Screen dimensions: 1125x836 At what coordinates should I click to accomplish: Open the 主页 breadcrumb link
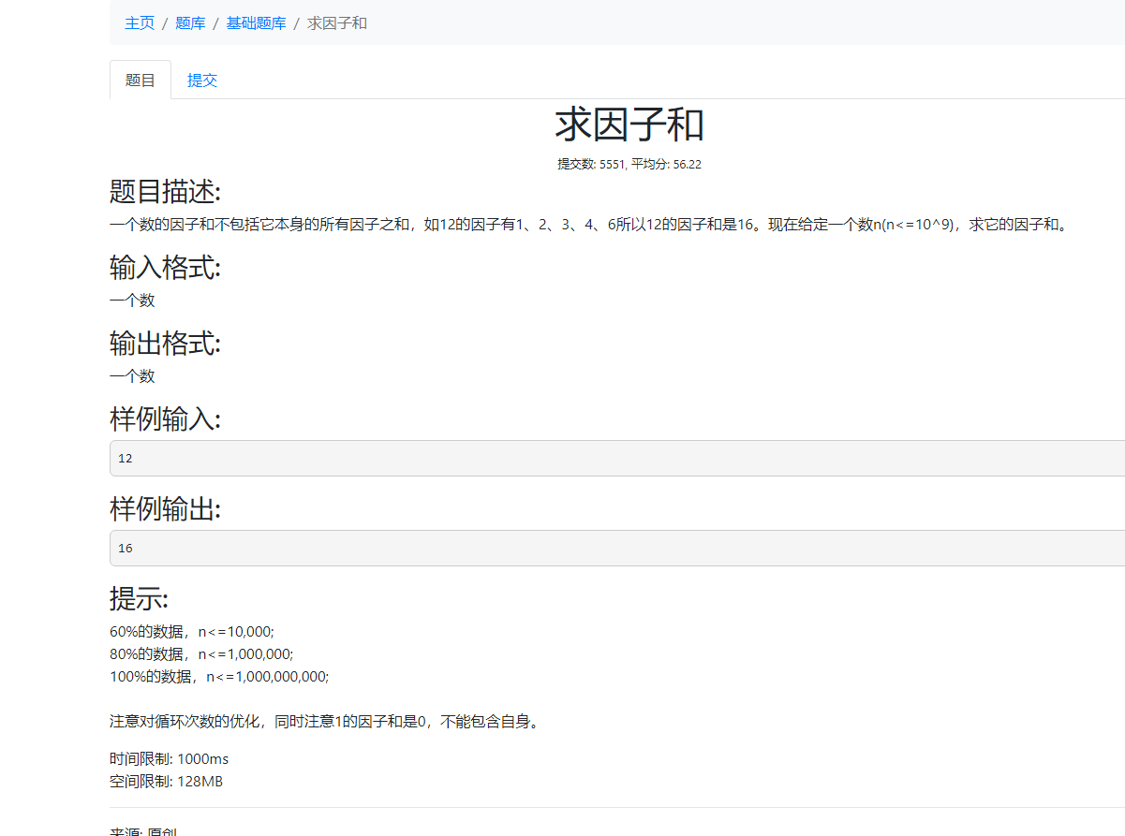(140, 22)
